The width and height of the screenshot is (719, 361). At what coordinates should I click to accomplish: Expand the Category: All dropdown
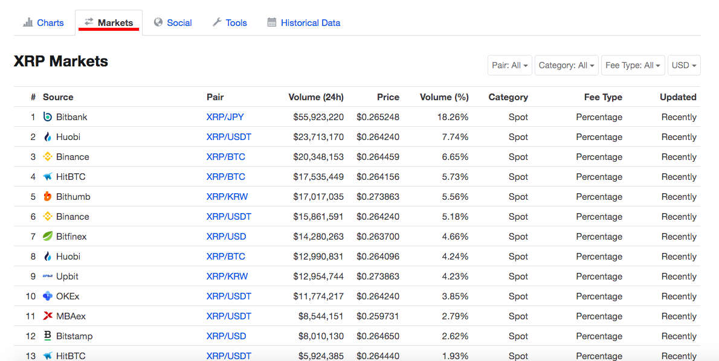[x=566, y=66]
